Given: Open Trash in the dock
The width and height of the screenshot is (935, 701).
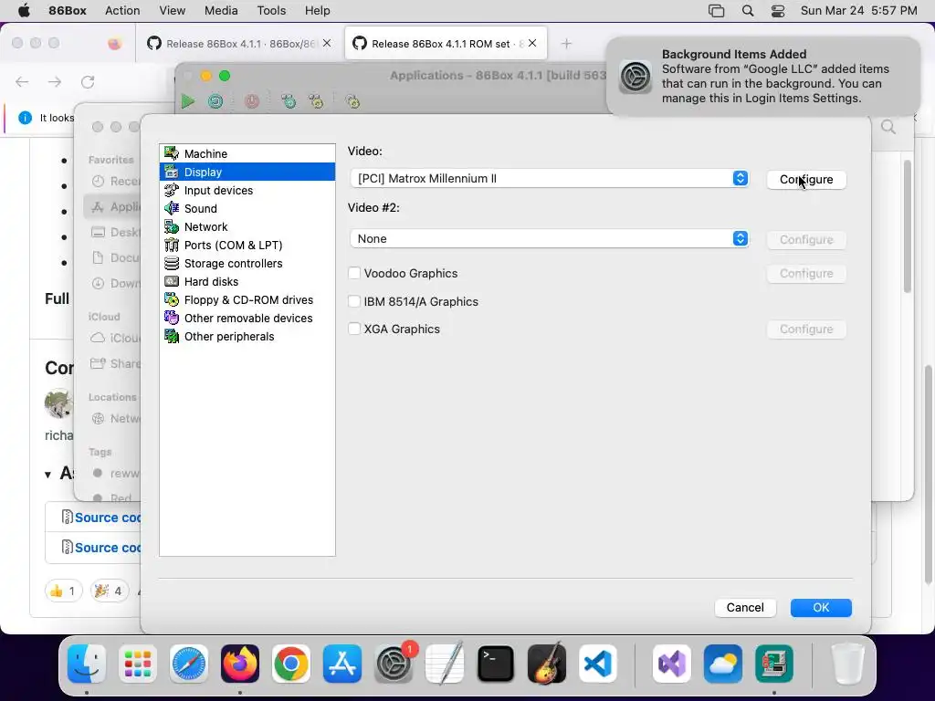Looking at the screenshot, I should click(x=848, y=664).
